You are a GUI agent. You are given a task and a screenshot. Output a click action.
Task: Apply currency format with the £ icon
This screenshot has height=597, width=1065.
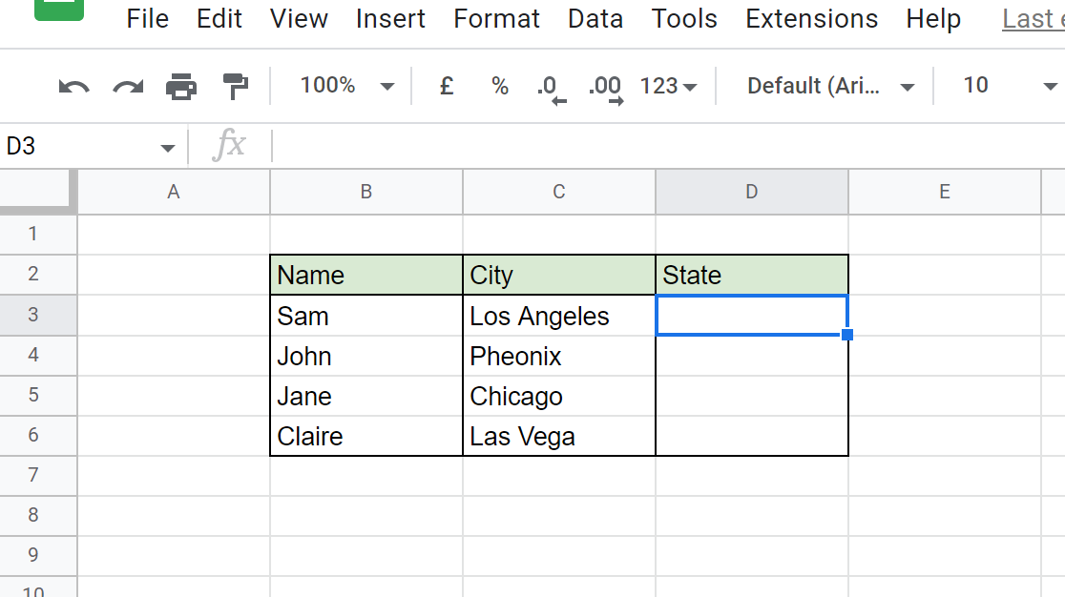coord(445,85)
